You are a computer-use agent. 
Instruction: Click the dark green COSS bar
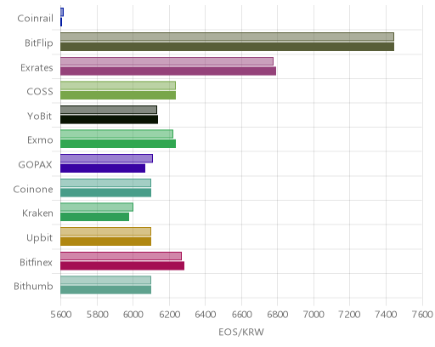pyautogui.click(x=118, y=95)
